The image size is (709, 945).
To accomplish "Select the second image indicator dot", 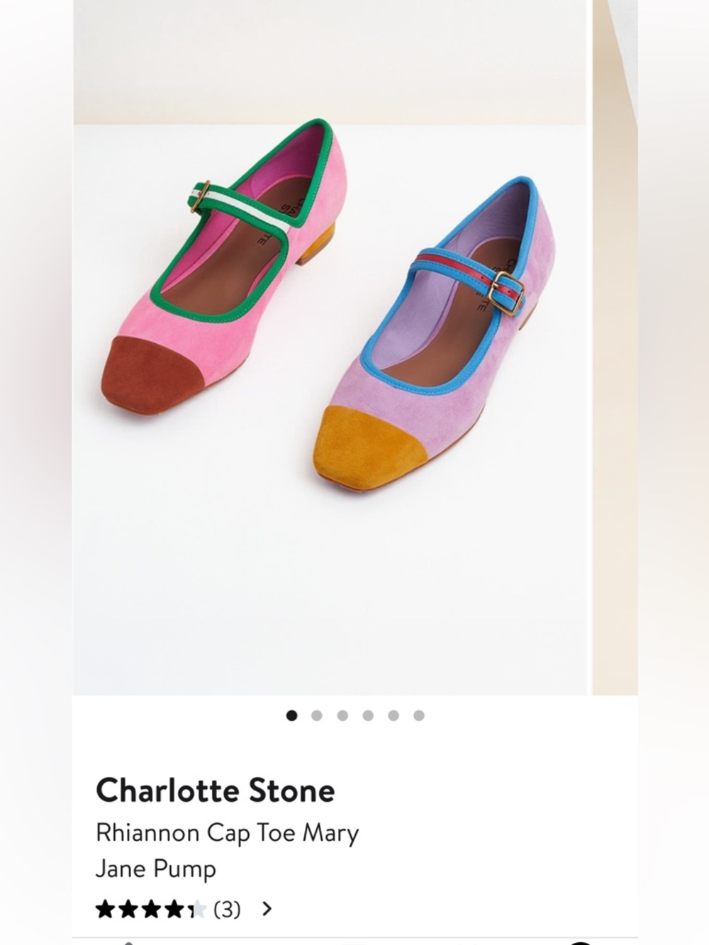I will [318, 717].
